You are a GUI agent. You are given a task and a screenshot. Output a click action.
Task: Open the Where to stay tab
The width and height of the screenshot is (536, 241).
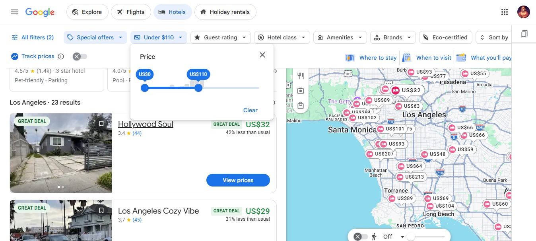pos(371,58)
